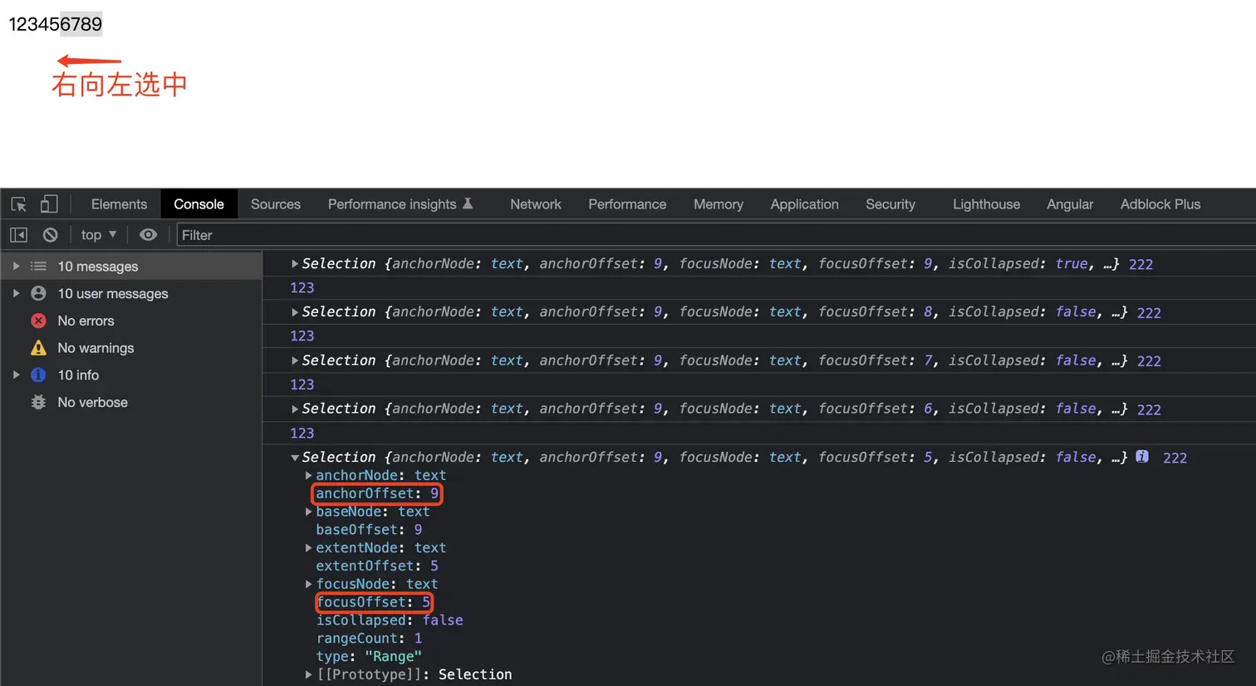Filter by 'No warnings' in sidebar
1256x686 pixels.
tap(131, 348)
